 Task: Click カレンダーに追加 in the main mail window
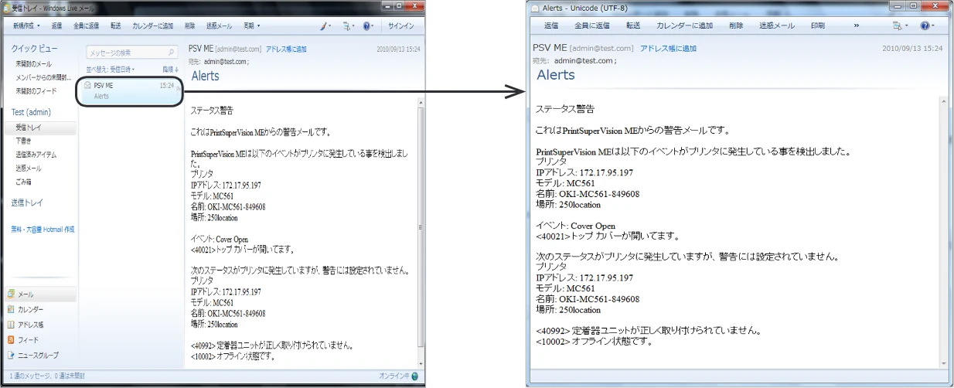tap(153, 26)
